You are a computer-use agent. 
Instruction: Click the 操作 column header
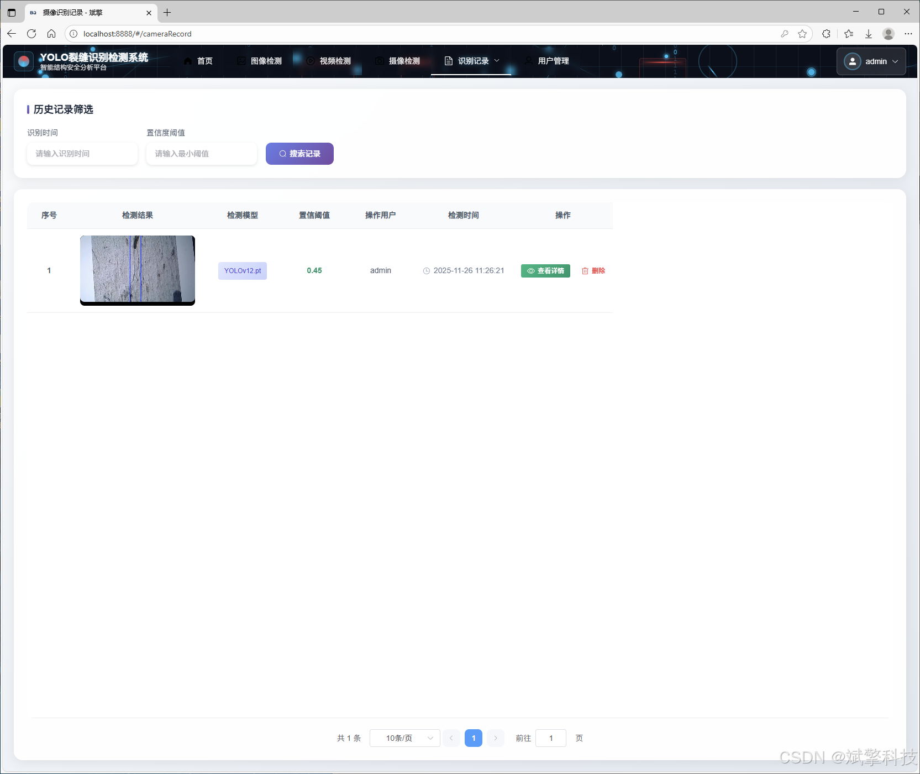(x=563, y=215)
